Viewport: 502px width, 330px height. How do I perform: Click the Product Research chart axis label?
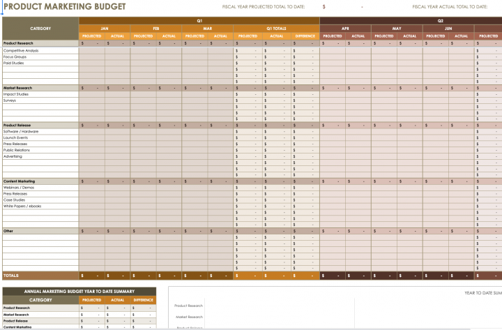click(188, 306)
